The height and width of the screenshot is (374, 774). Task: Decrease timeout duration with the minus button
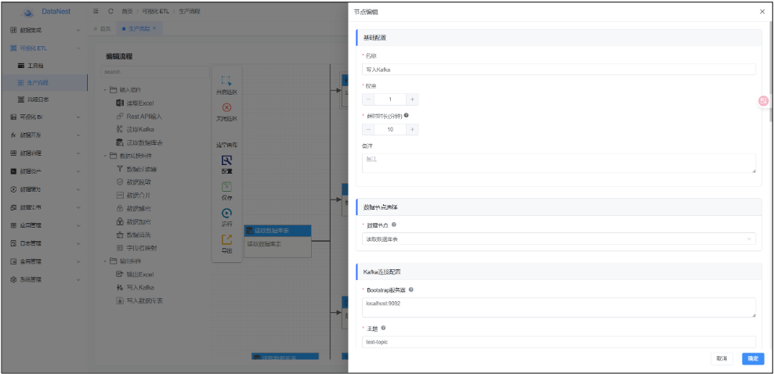tap(369, 129)
